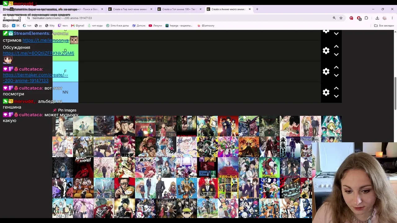Viewport: 397px width, 223px height.
Task: Open the твич bookmark
Action: (63, 26)
